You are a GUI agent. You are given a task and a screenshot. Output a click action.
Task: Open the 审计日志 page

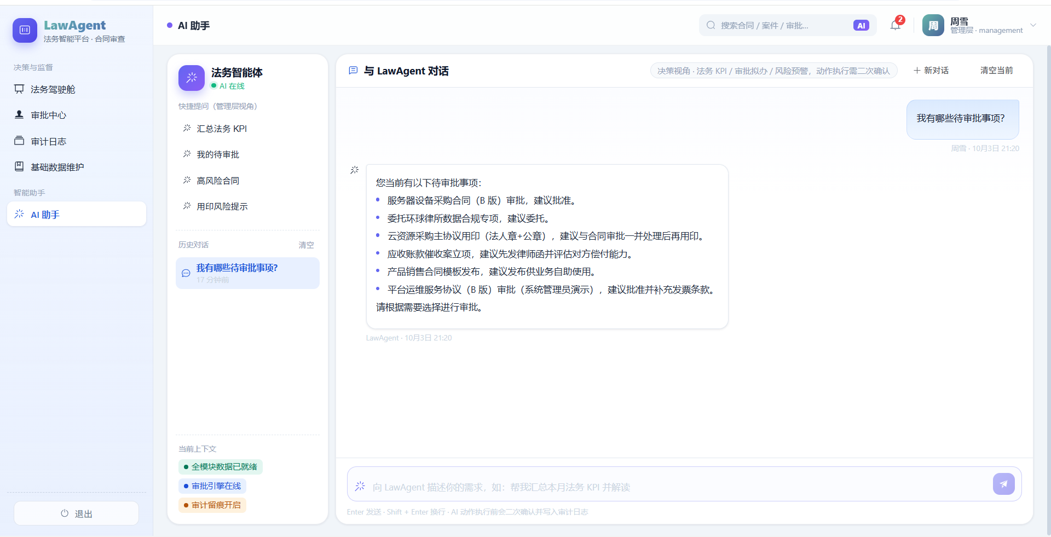pyautogui.click(x=77, y=141)
